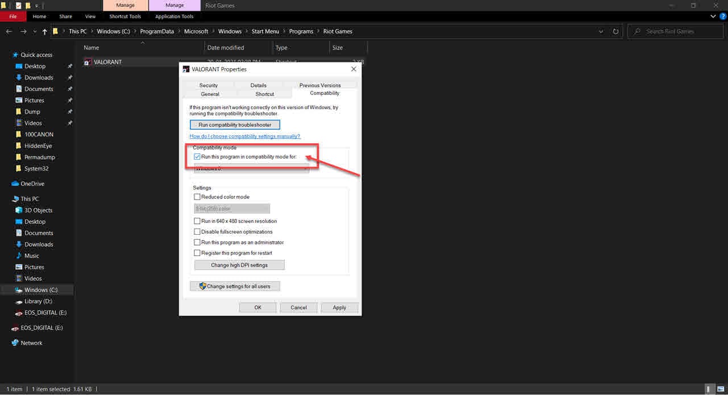
Task: Switch to the General tab
Action: [x=210, y=94]
